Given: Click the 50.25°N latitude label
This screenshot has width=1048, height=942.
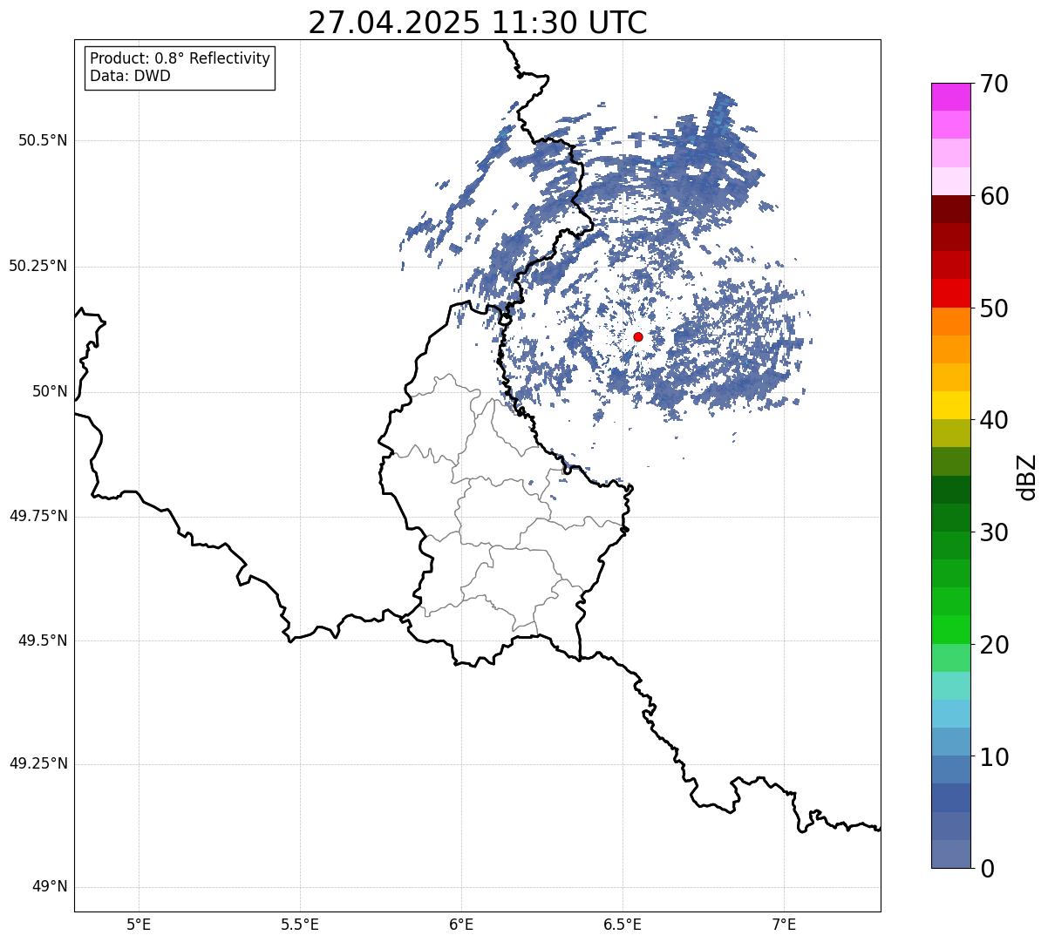Looking at the screenshot, I should tap(38, 266).
